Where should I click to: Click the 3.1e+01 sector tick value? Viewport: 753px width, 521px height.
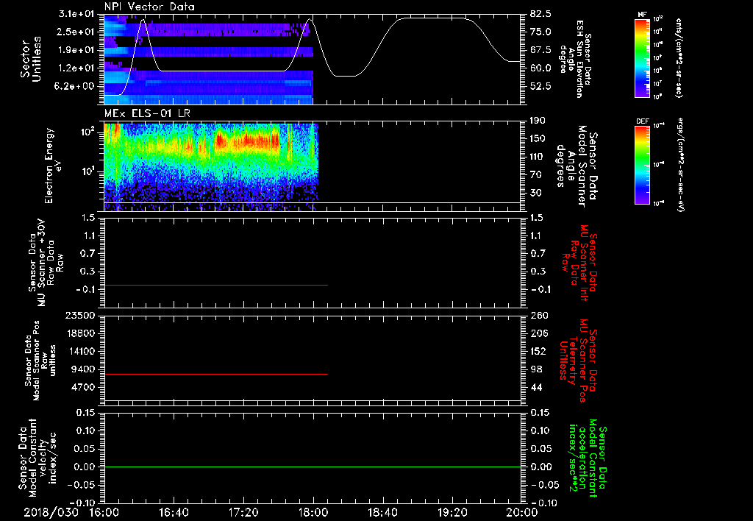(78, 13)
